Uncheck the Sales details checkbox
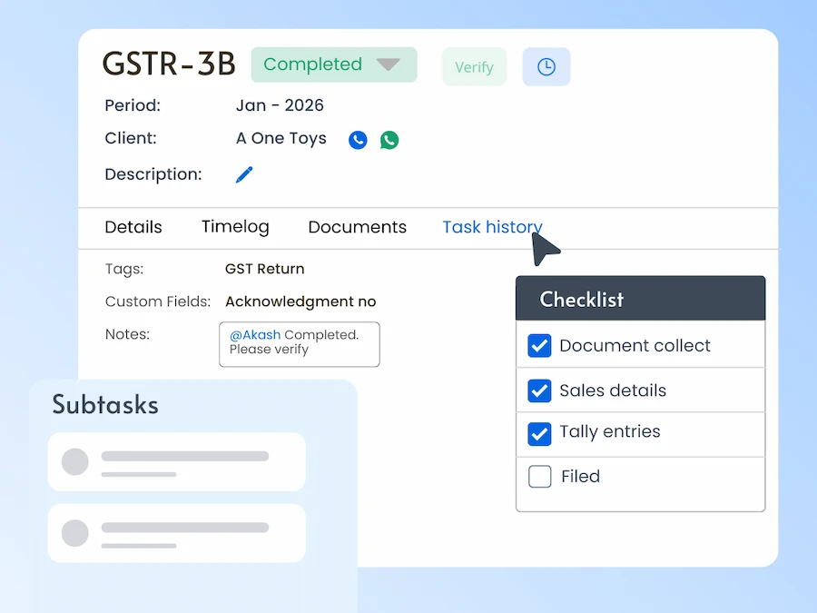 (539, 391)
